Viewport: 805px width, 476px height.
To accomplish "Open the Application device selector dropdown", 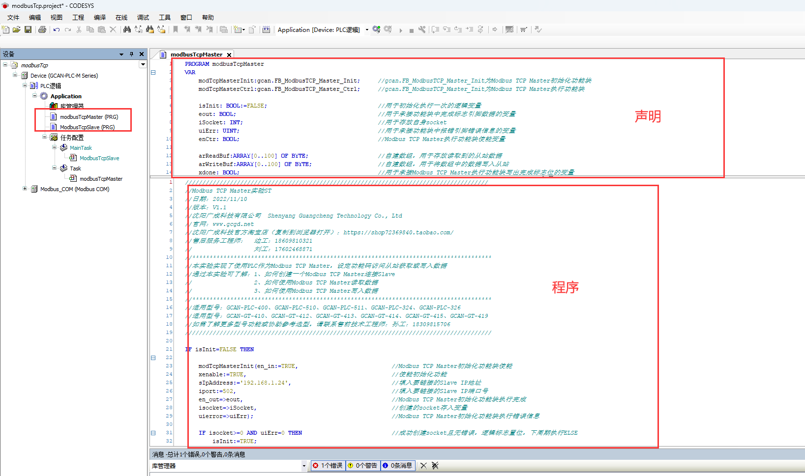I will point(367,30).
